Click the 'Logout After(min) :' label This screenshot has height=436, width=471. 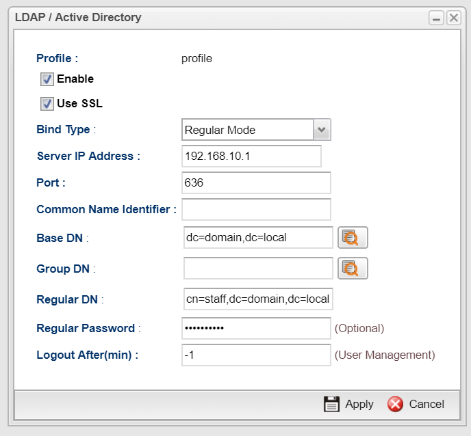pyautogui.click(x=88, y=355)
